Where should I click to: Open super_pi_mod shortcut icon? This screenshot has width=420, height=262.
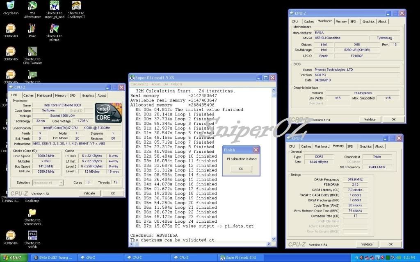pos(54,6)
